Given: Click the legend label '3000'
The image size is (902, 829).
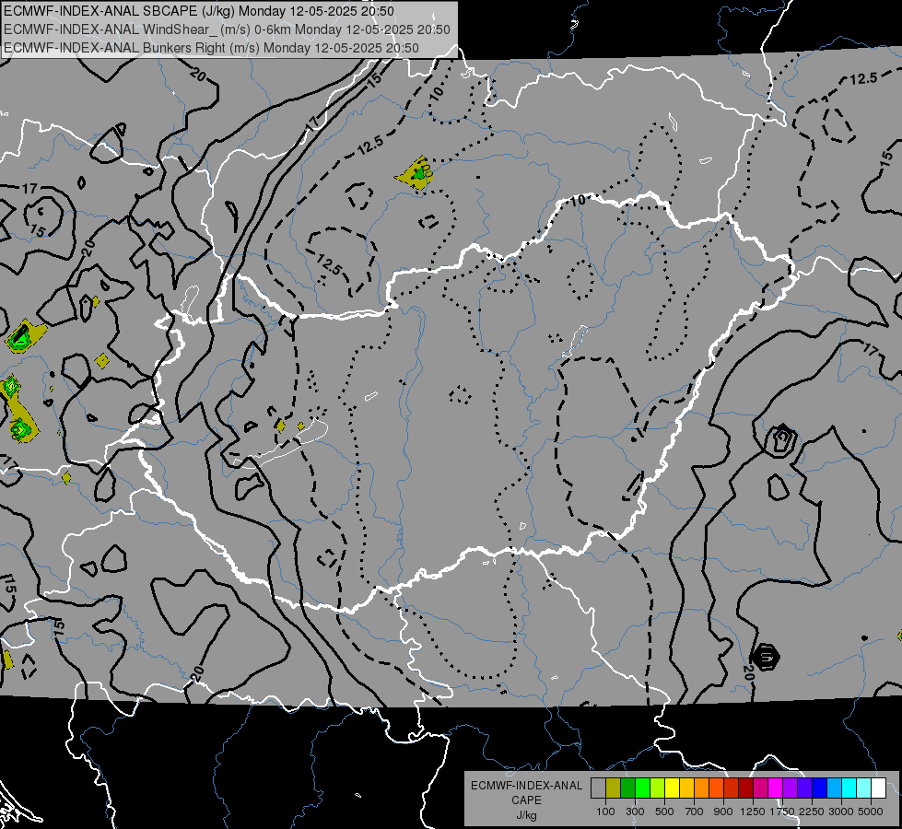Looking at the screenshot, I should [841, 811].
